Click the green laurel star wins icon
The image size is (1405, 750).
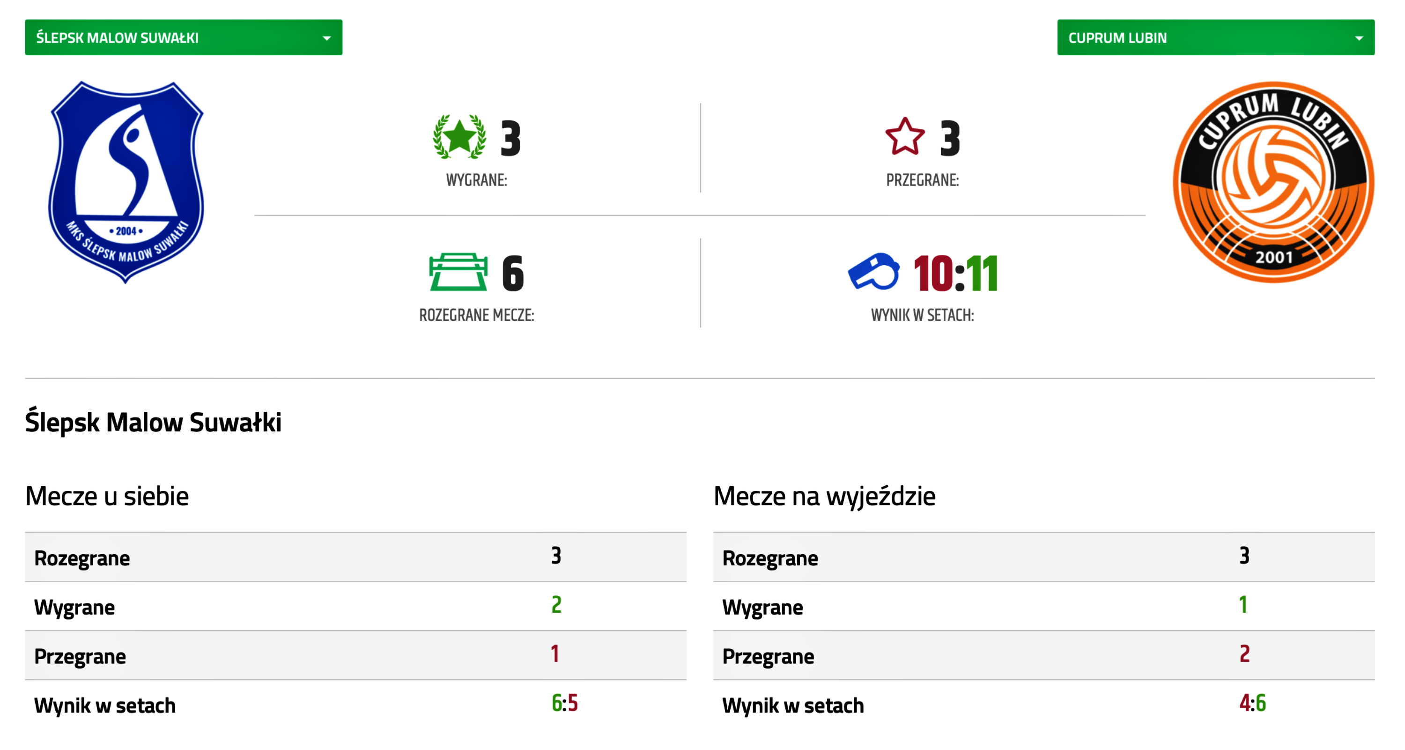pos(458,137)
